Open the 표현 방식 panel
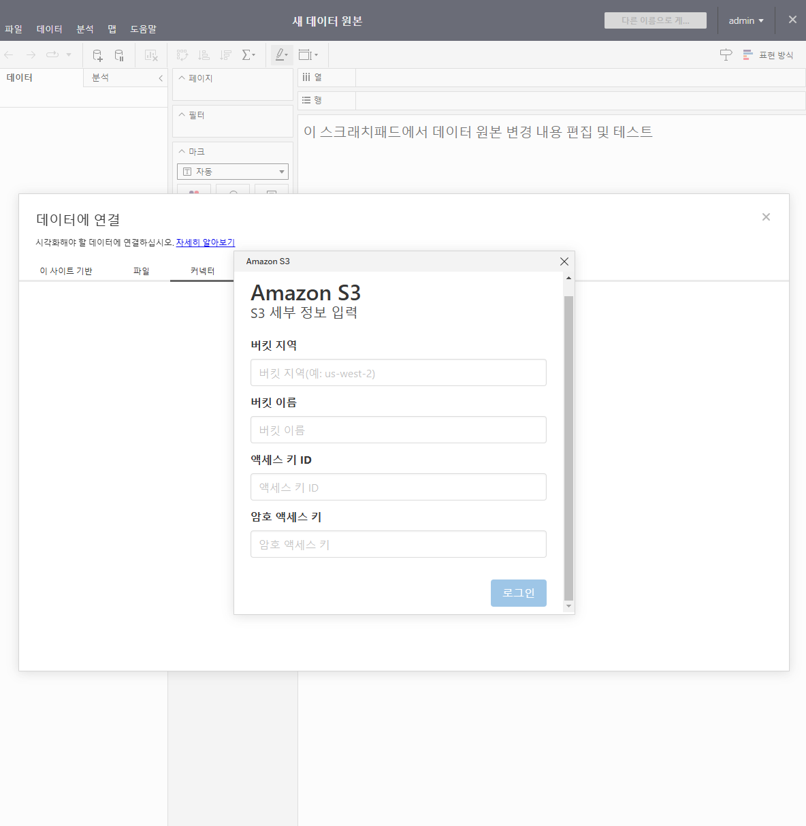806x826 pixels. coord(768,55)
